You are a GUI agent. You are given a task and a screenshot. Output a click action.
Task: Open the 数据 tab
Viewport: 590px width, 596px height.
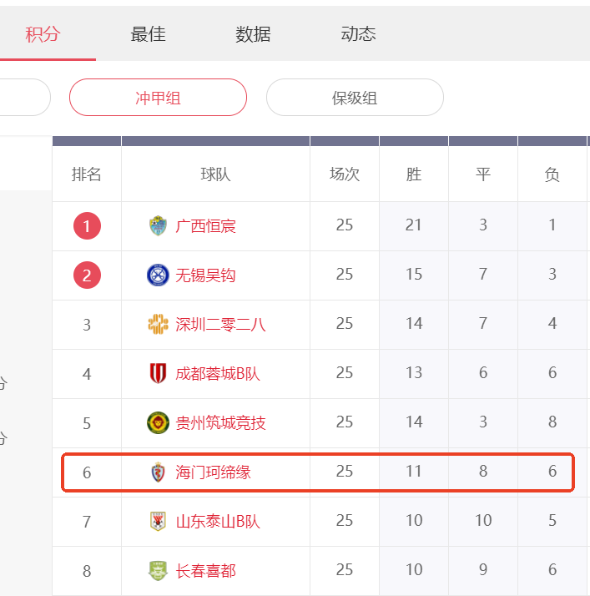click(x=253, y=34)
